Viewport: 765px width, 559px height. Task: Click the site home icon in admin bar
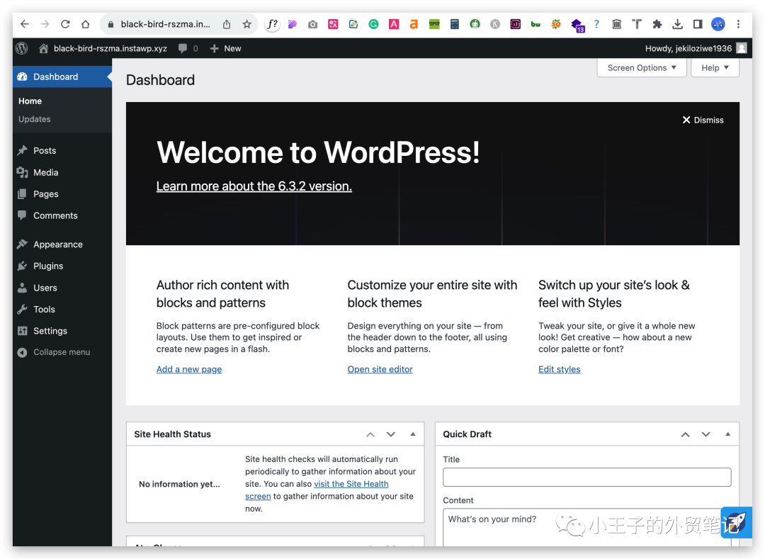pyautogui.click(x=44, y=49)
